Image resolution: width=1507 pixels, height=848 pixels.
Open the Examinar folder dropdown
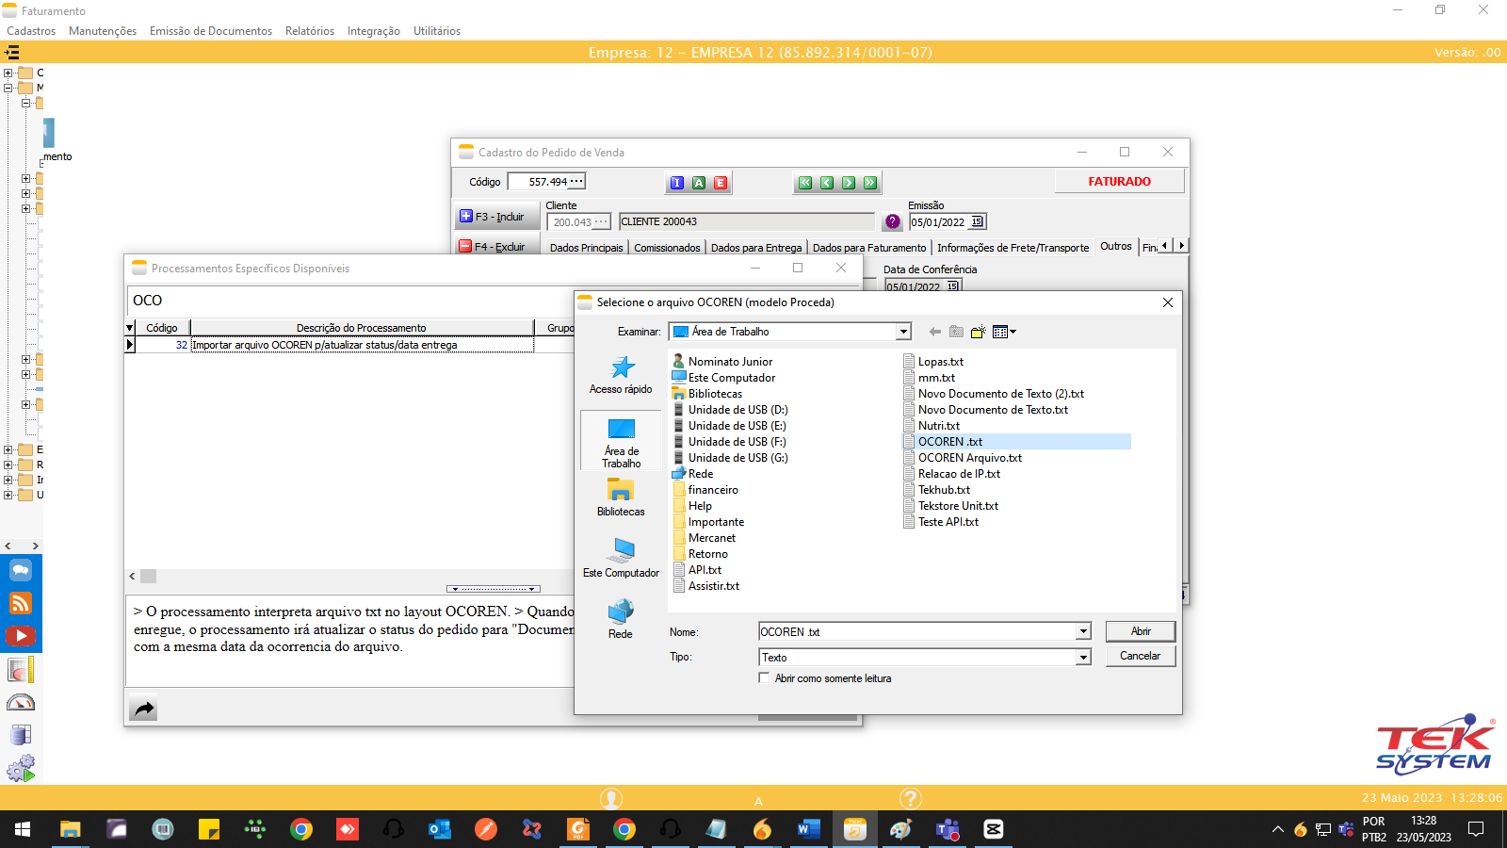click(903, 332)
